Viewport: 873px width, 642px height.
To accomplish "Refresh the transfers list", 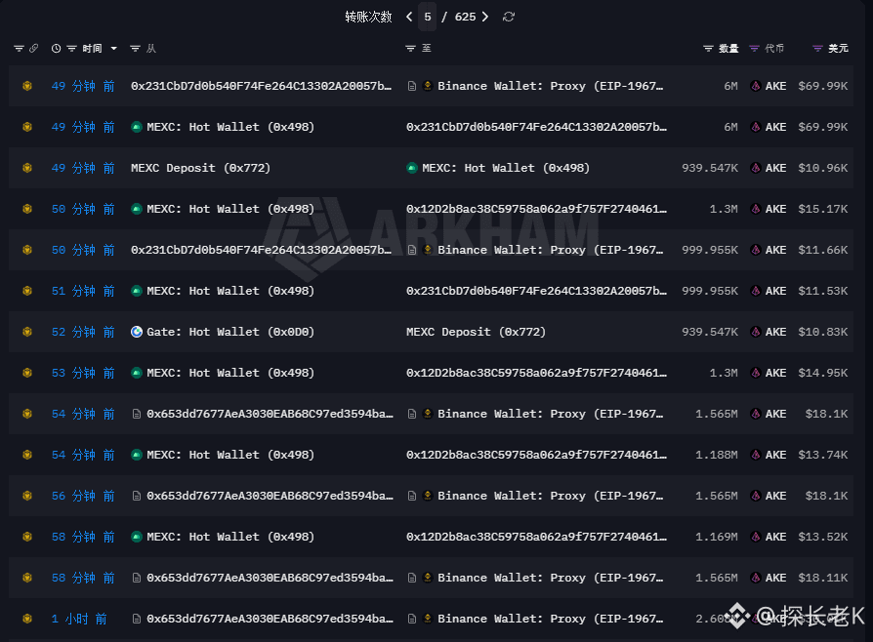I will pyautogui.click(x=509, y=17).
